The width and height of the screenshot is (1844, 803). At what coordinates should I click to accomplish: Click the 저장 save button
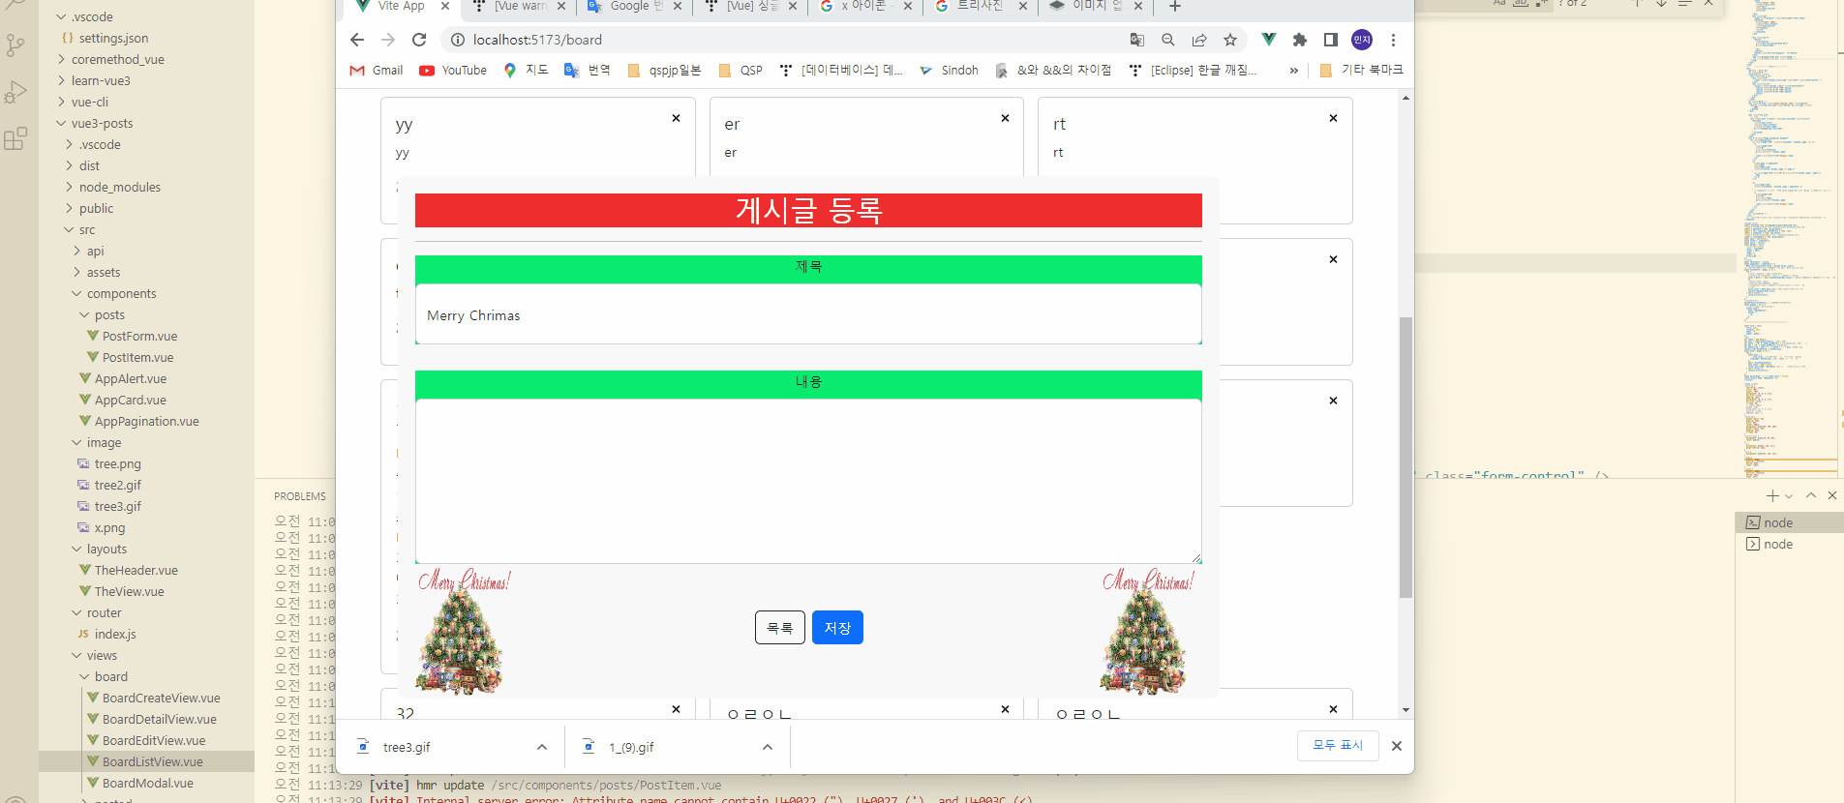point(837,628)
